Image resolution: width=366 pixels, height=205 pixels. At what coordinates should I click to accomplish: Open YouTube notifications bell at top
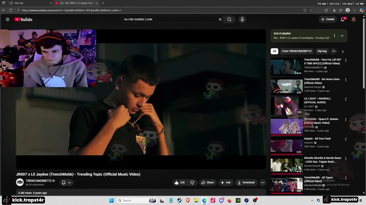tap(343, 19)
